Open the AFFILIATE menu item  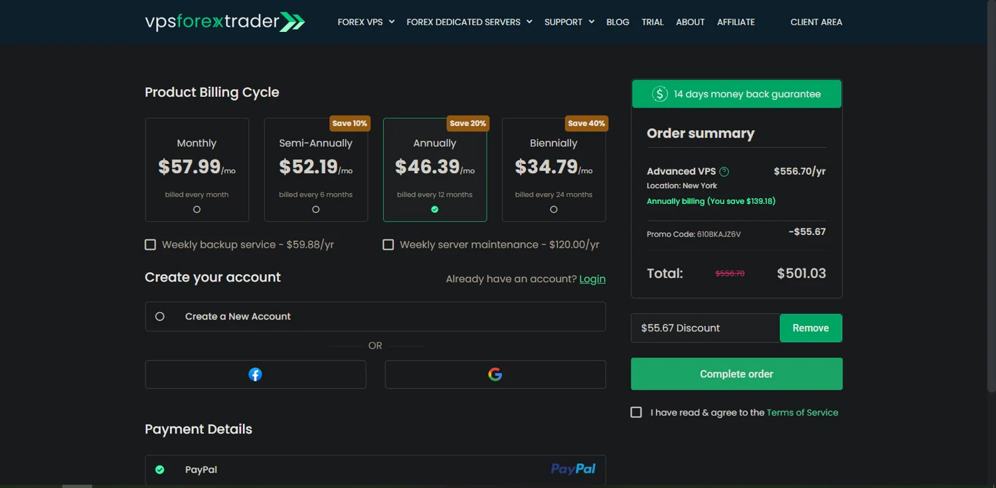coord(736,22)
